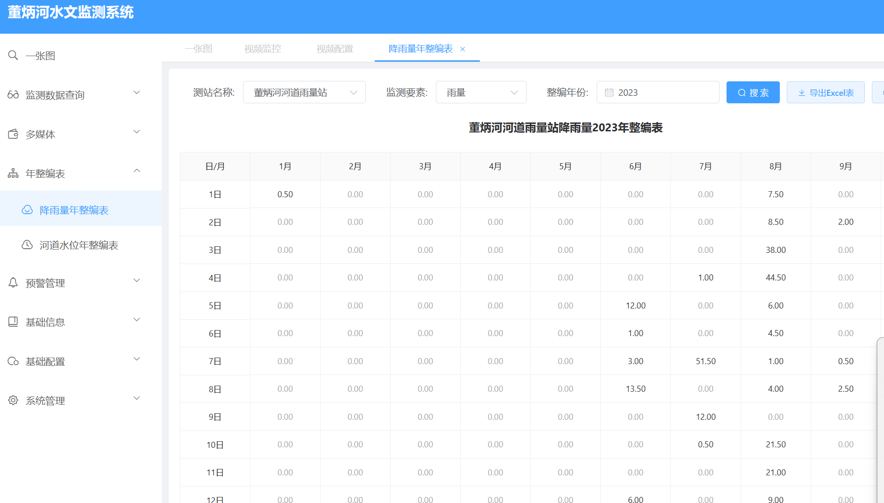Open 一张图 in the sidebar
Screen dimensions: 884x503
81,56
